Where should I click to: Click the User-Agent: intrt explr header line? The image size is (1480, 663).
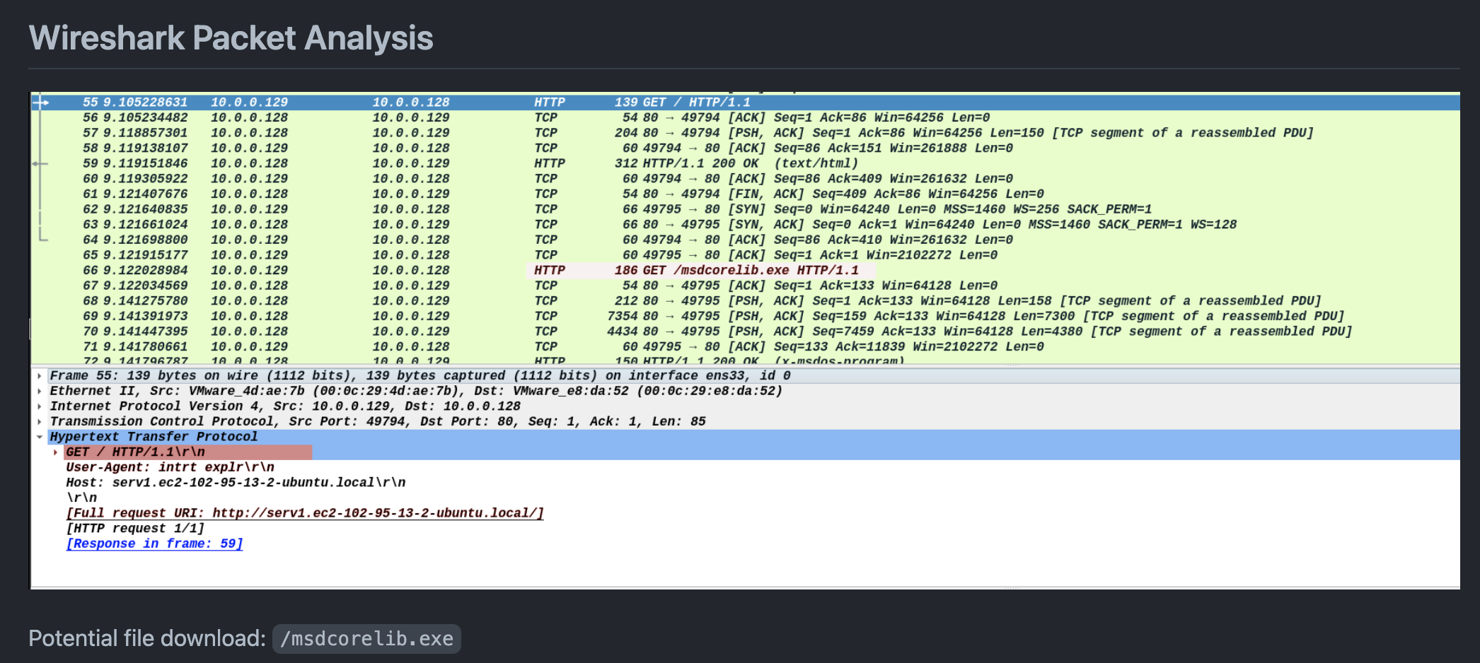pos(170,467)
